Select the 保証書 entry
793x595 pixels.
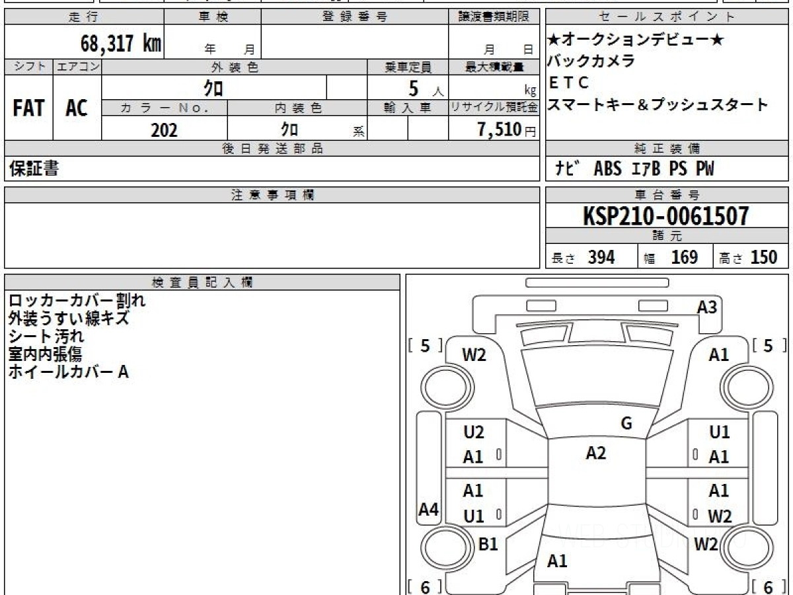tap(34, 169)
